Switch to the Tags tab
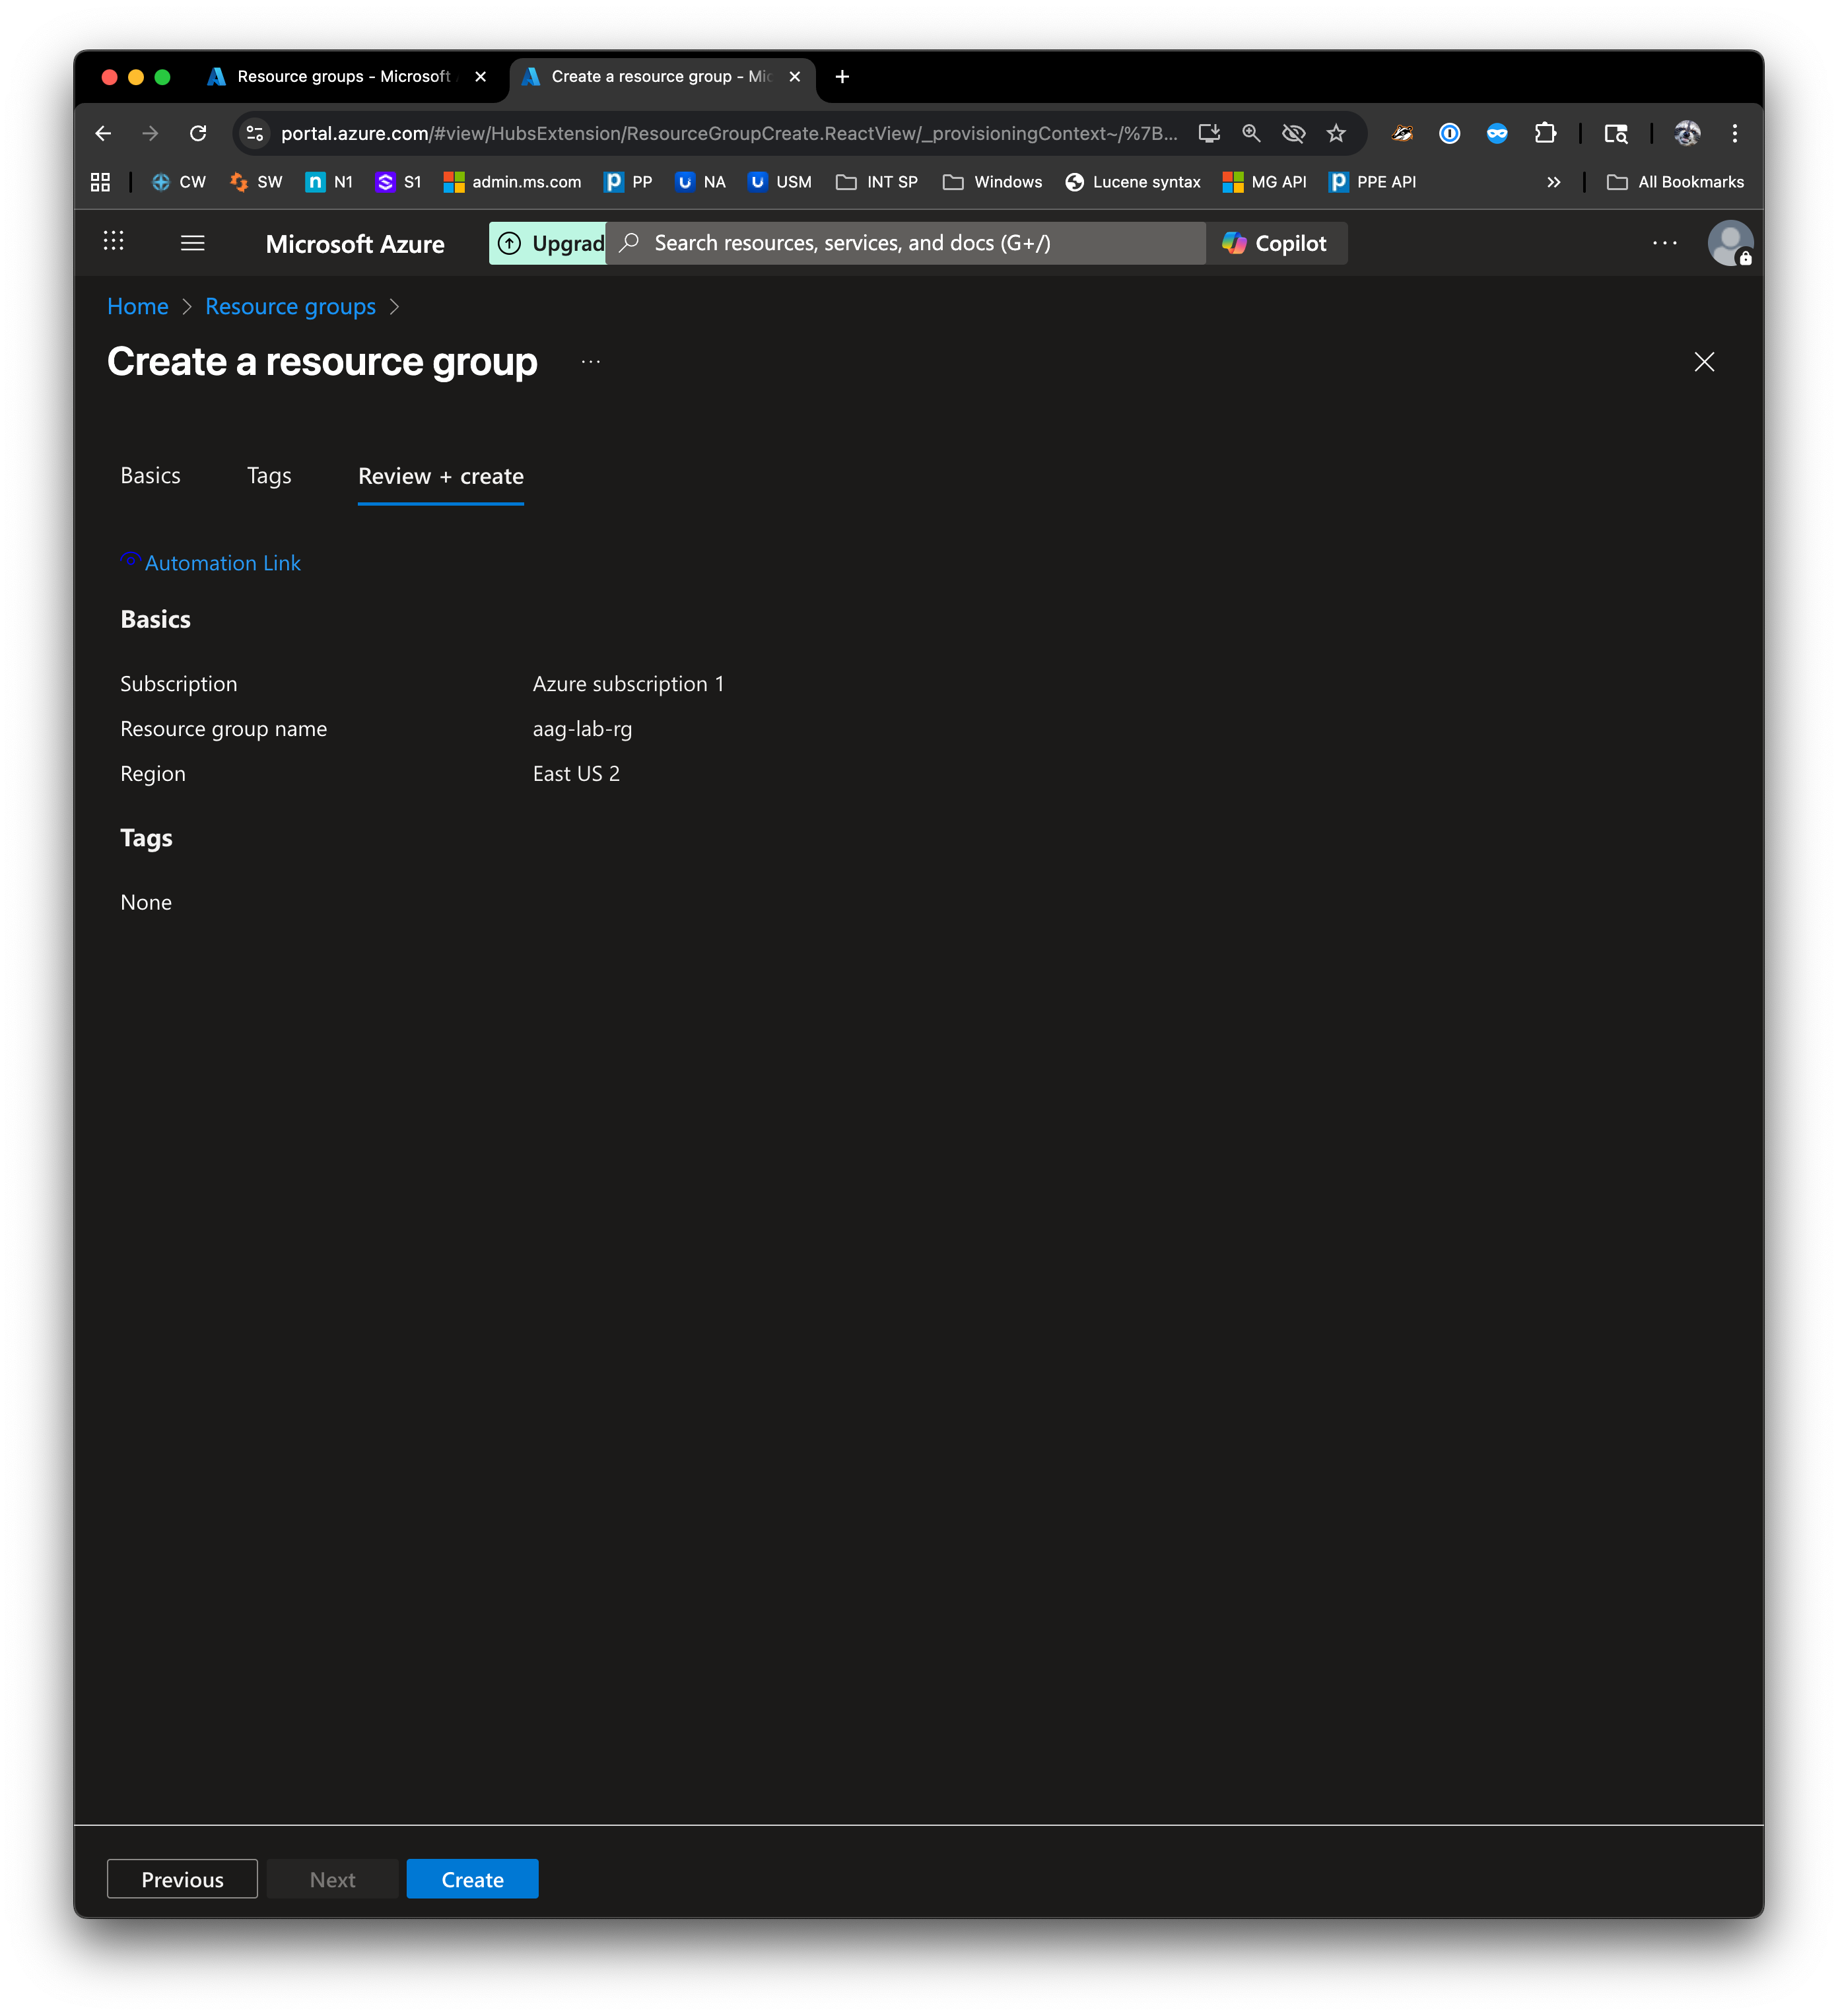 point(269,476)
